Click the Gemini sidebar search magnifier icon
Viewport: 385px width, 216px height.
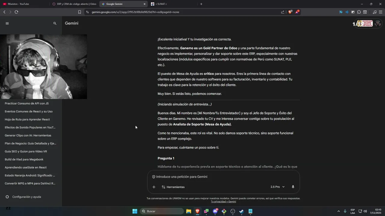[x=55, y=23]
